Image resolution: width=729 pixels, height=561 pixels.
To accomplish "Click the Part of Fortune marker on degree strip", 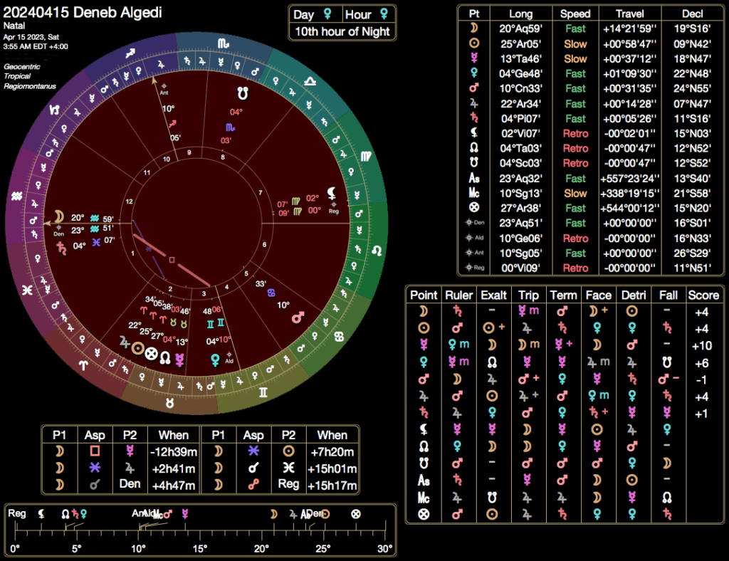I will pos(356,513).
